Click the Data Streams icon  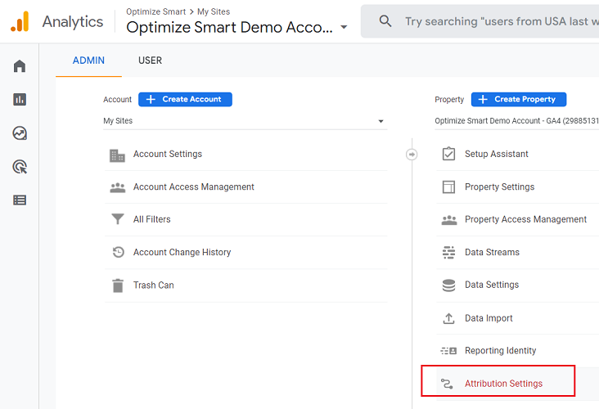click(448, 253)
